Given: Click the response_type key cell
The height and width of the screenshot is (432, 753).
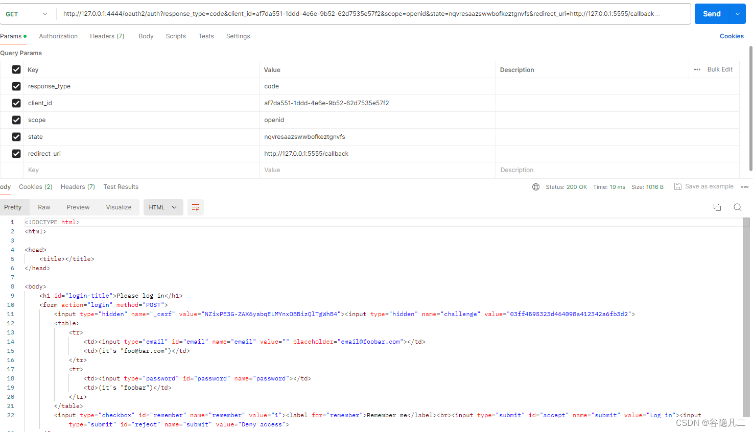Looking at the screenshot, I should pyautogui.click(x=141, y=86).
